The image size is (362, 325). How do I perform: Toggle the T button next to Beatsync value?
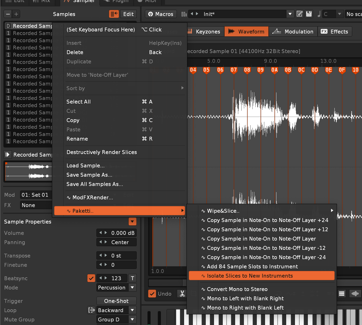[x=132, y=278]
